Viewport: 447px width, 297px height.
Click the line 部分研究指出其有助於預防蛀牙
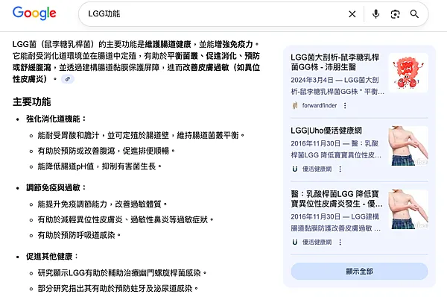point(118,289)
